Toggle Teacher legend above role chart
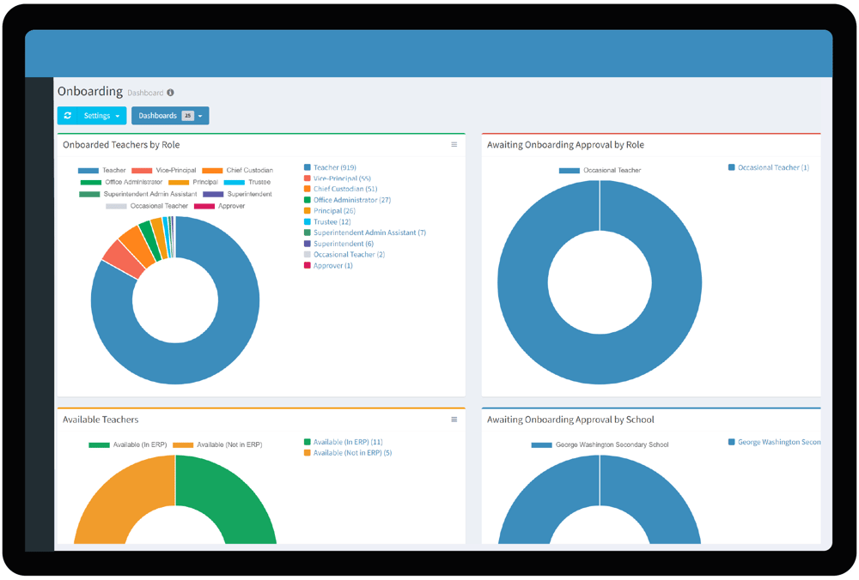Image resolution: width=859 pixels, height=580 pixels. point(102,170)
